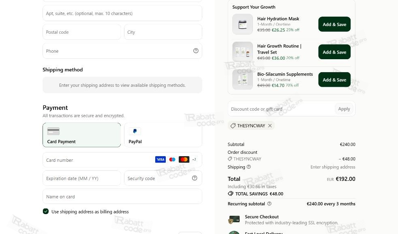Toggle Use shipping address as billing address
Image resolution: width=398 pixels, height=234 pixels.
click(x=46, y=211)
